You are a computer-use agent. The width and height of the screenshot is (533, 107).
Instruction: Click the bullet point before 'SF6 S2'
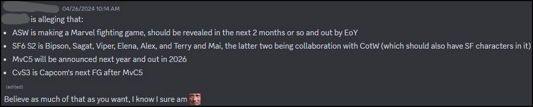pos(5,47)
